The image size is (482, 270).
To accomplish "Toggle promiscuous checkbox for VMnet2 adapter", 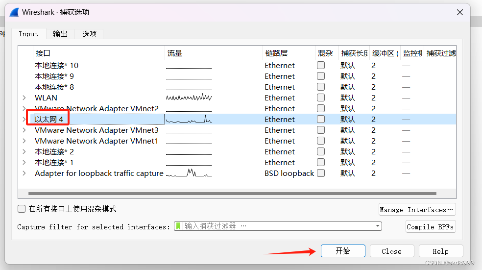I will (321, 108).
